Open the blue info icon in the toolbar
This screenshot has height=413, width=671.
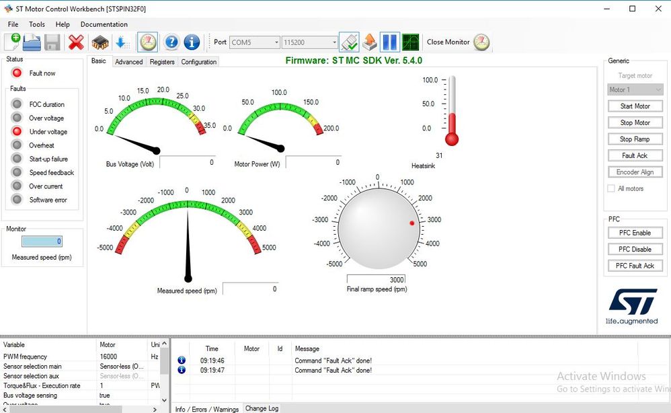[192, 42]
